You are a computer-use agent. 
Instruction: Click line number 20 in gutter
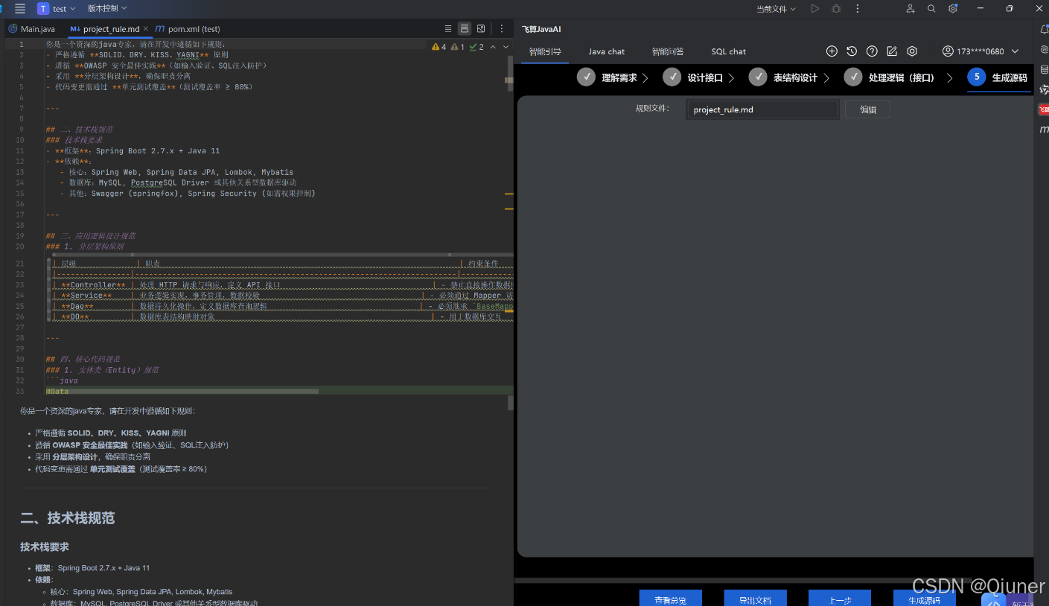[20, 246]
